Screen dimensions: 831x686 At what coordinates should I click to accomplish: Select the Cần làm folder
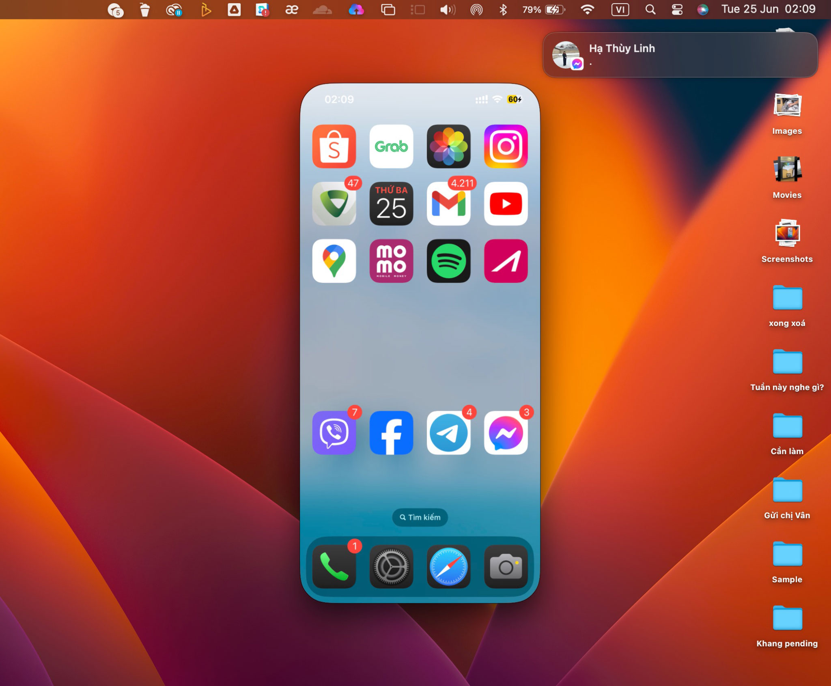(x=787, y=434)
